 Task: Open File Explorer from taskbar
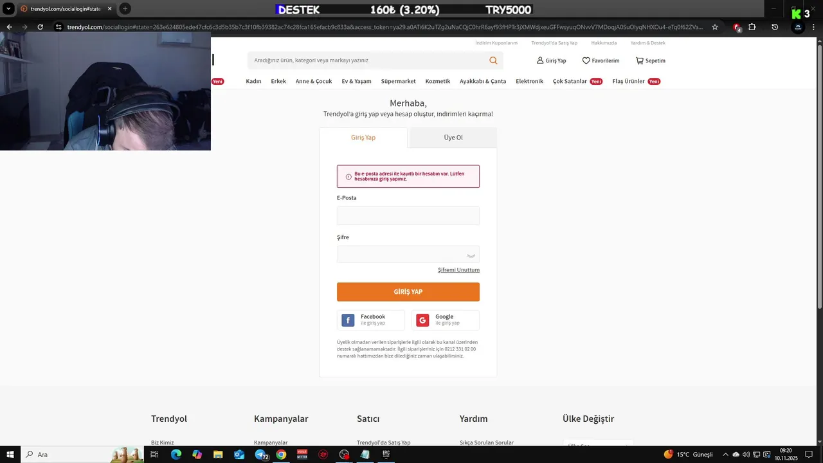pyautogui.click(x=218, y=455)
